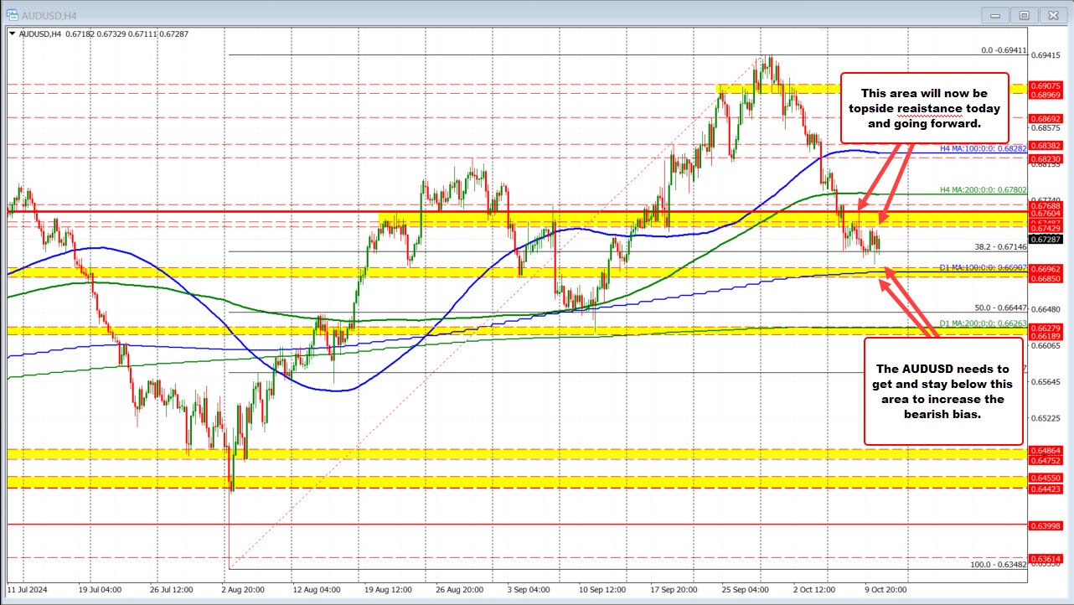Select the topside resistance annotation box
The image size is (1074, 605).
click(925, 108)
